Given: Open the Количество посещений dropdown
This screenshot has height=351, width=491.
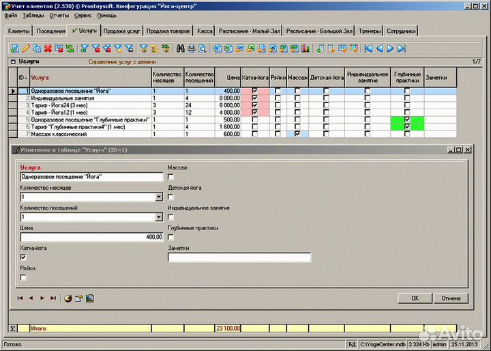Looking at the screenshot, I should coord(158,217).
